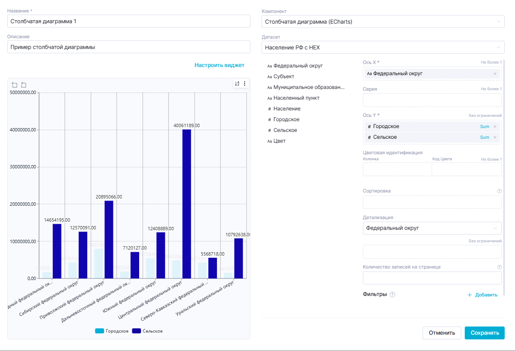Open the Детализация dropdown
The image size is (515, 351).
tap(432, 228)
